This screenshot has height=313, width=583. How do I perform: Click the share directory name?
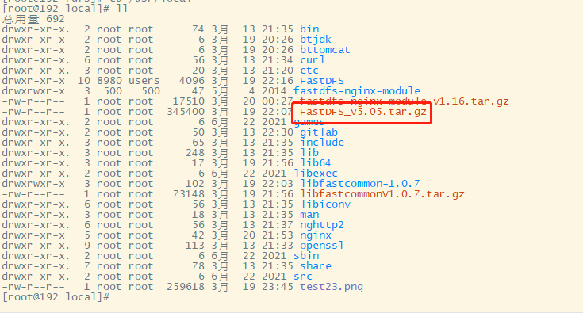click(316, 266)
